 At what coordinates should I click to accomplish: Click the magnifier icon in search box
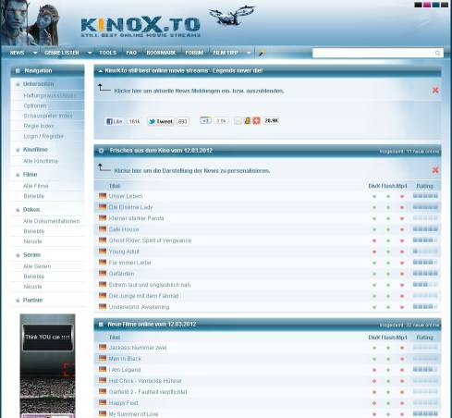[437, 53]
